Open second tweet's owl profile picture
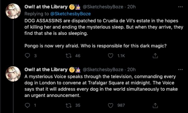 [13, 74]
